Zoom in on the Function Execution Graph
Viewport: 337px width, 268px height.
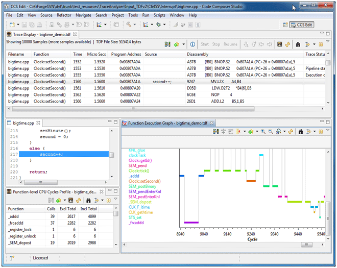263,131
